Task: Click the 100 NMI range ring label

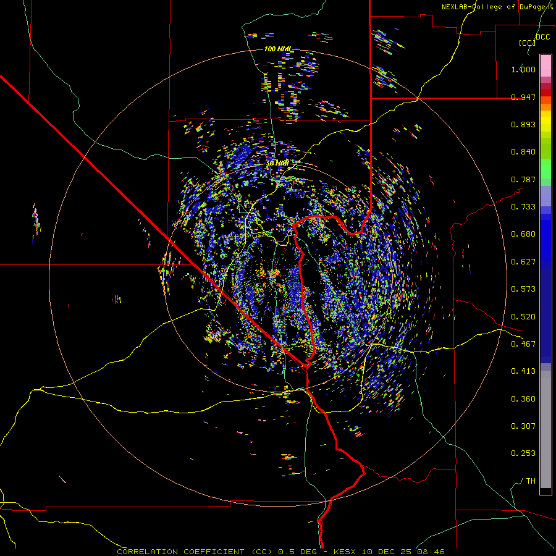Action: click(x=277, y=49)
